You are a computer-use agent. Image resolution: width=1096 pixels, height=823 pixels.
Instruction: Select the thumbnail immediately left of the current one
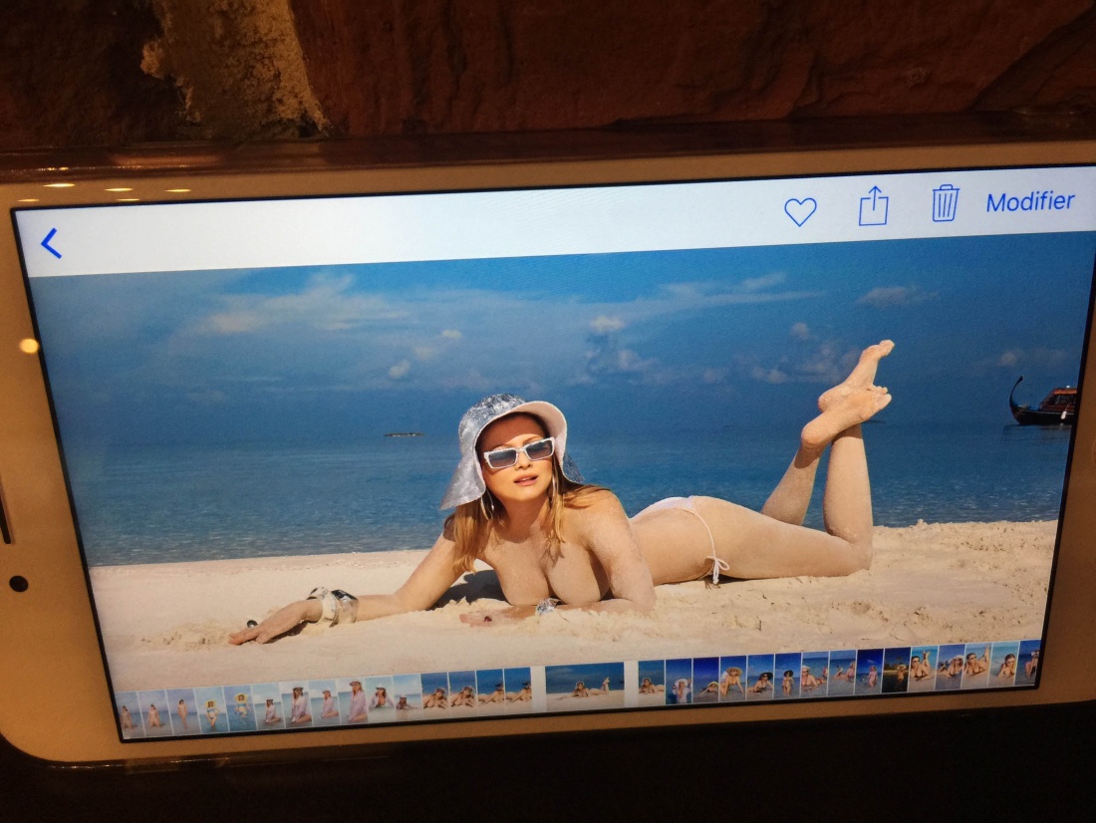click(x=517, y=688)
